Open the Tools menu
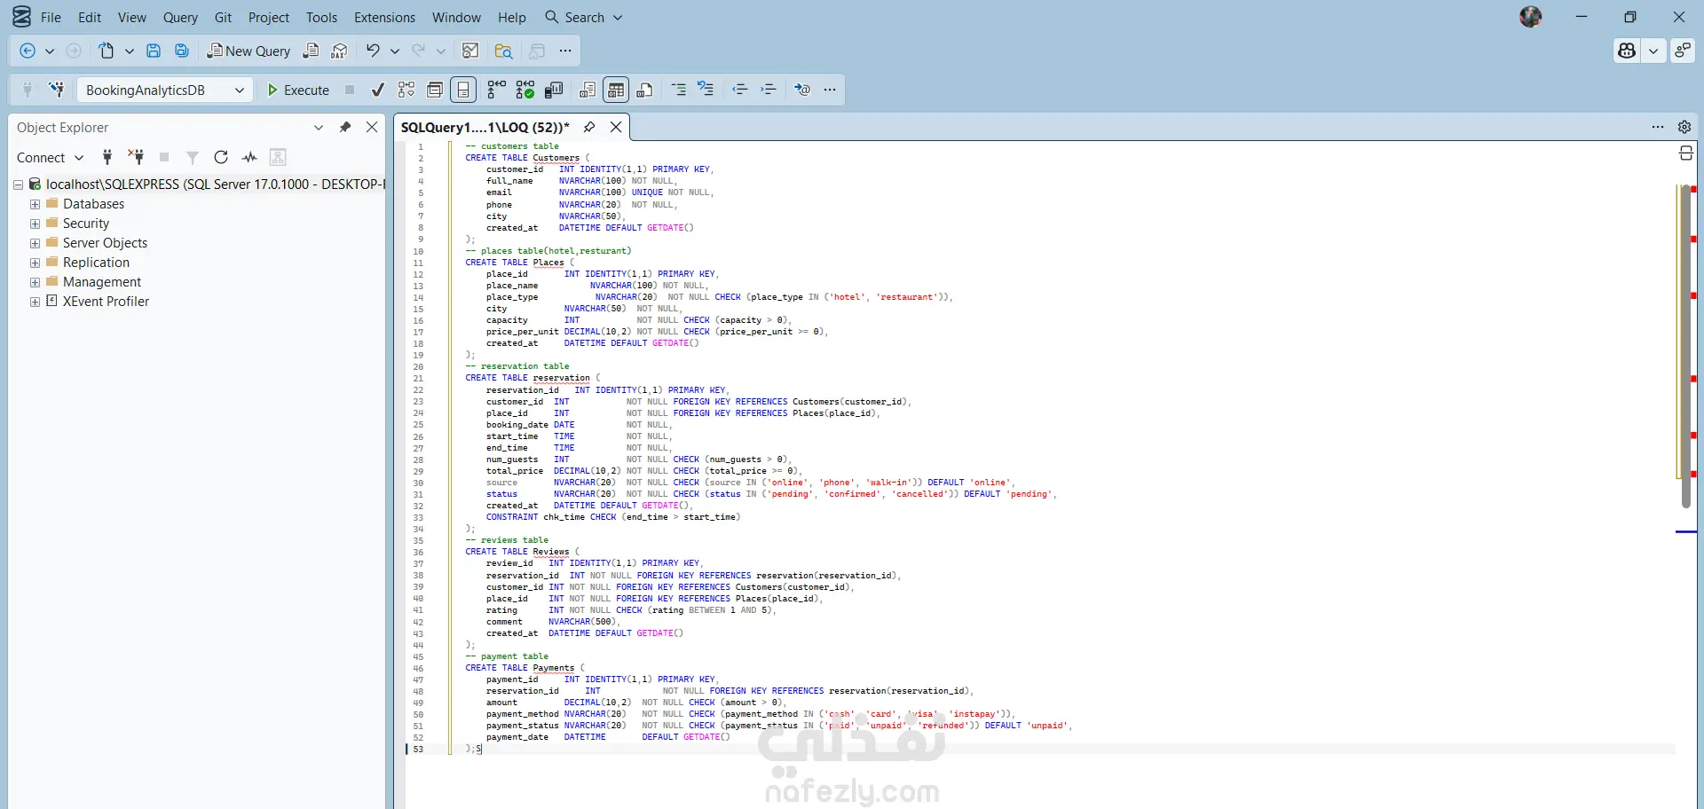Screen dimensions: 1704x809 tap(321, 17)
